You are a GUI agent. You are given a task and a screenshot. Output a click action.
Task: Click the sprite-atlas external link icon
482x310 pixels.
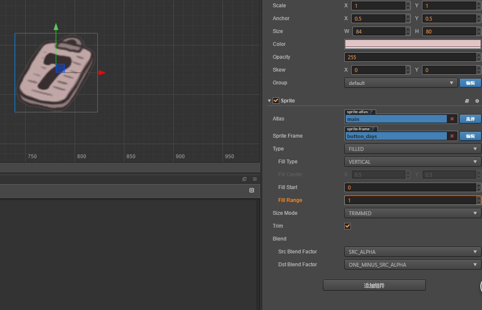pos(371,112)
